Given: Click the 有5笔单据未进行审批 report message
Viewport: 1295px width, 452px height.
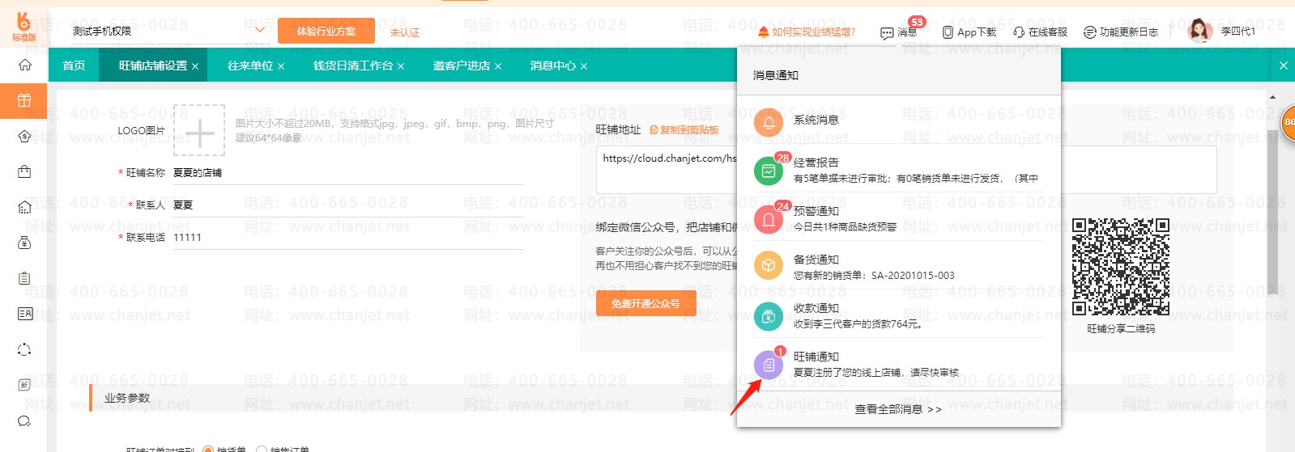Looking at the screenshot, I should click(x=915, y=179).
